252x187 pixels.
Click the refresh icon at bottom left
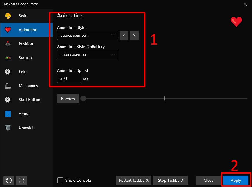click(x=21, y=181)
